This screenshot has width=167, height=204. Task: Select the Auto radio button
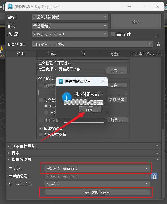click(x=46, y=106)
